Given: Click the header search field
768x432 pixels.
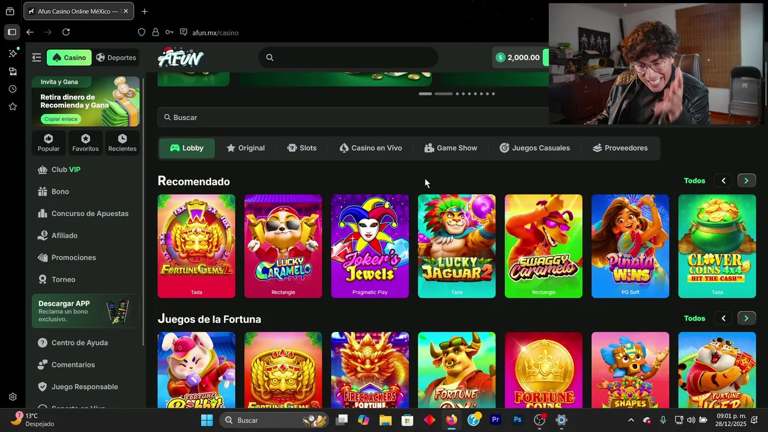Looking at the screenshot, I should coord(349,58).
